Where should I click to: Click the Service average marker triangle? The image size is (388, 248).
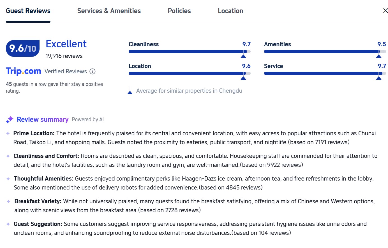(379, 78)
